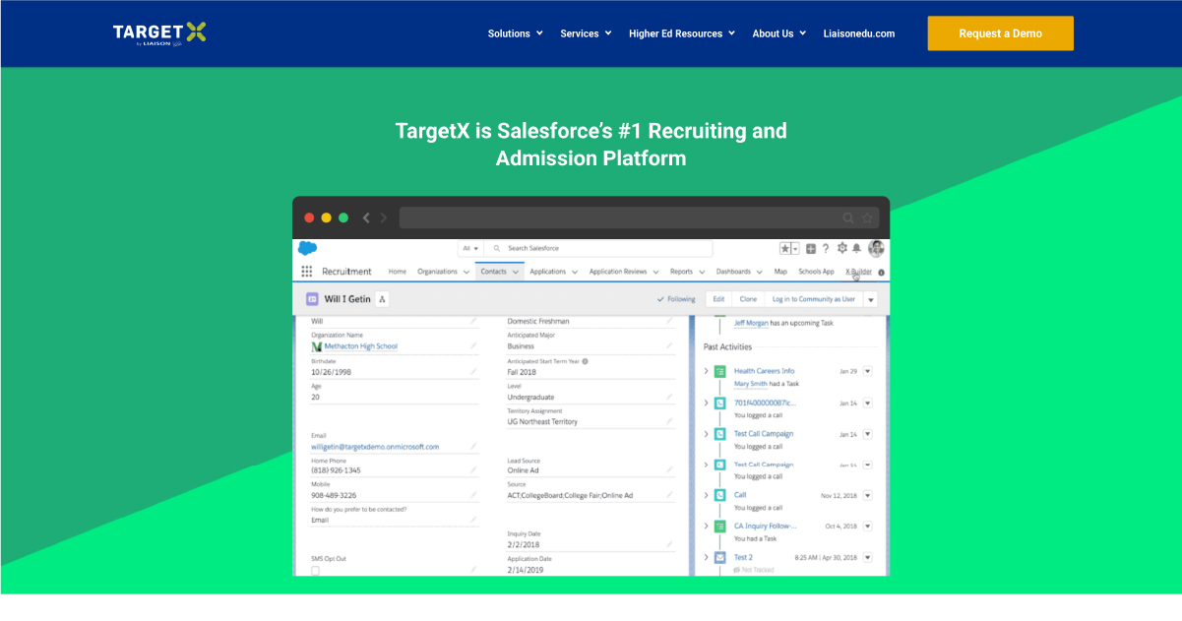Viewport: 1182px width, 621px height.
Task: Toggle the SMS Opt Out checkbox
Action: 315,570
